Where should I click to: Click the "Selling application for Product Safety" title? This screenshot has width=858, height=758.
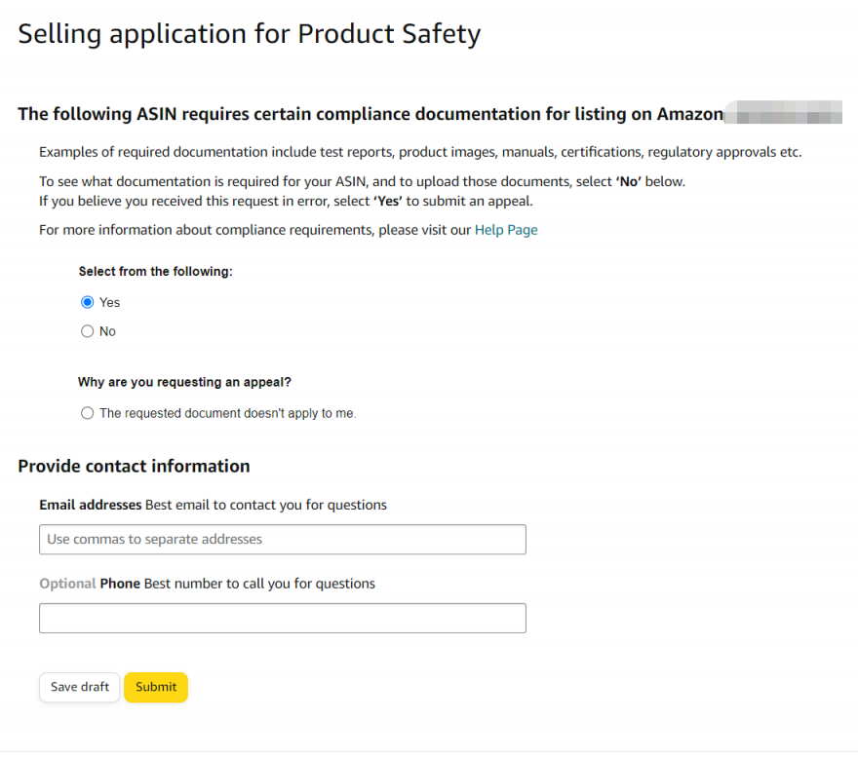tap(250, 35)
